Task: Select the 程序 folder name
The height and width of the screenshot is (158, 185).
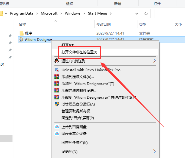Action: tap(29, 33)
